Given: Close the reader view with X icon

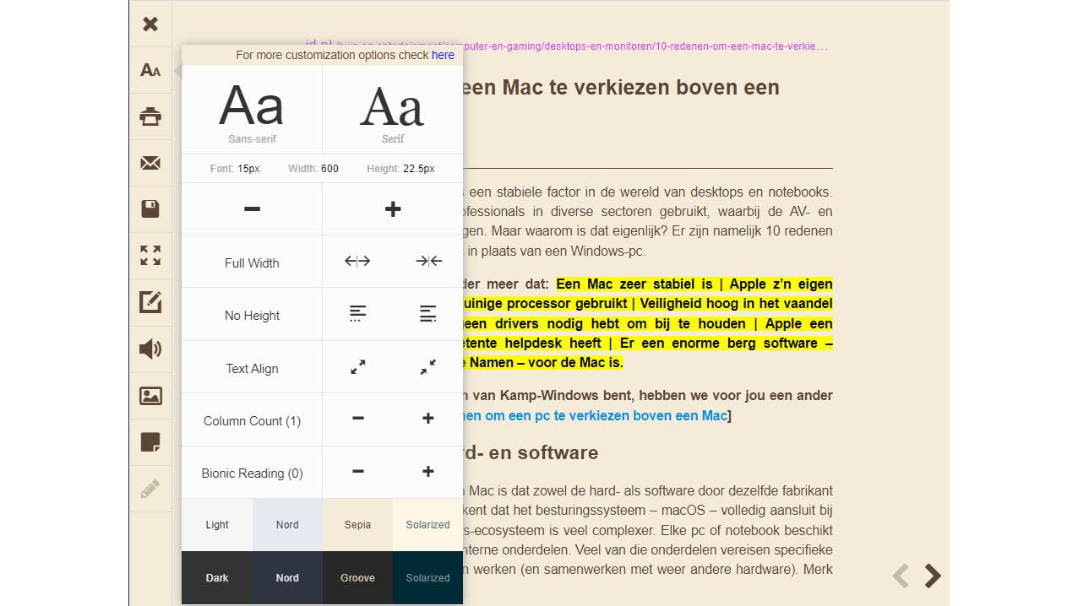Looking at the screenshot, I should click(150, 24).
